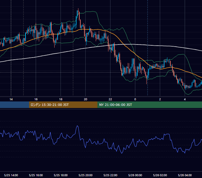Click the blue session bar before ロンドン
The height and width of the screenshot is (178, 202).
[15, 105]
